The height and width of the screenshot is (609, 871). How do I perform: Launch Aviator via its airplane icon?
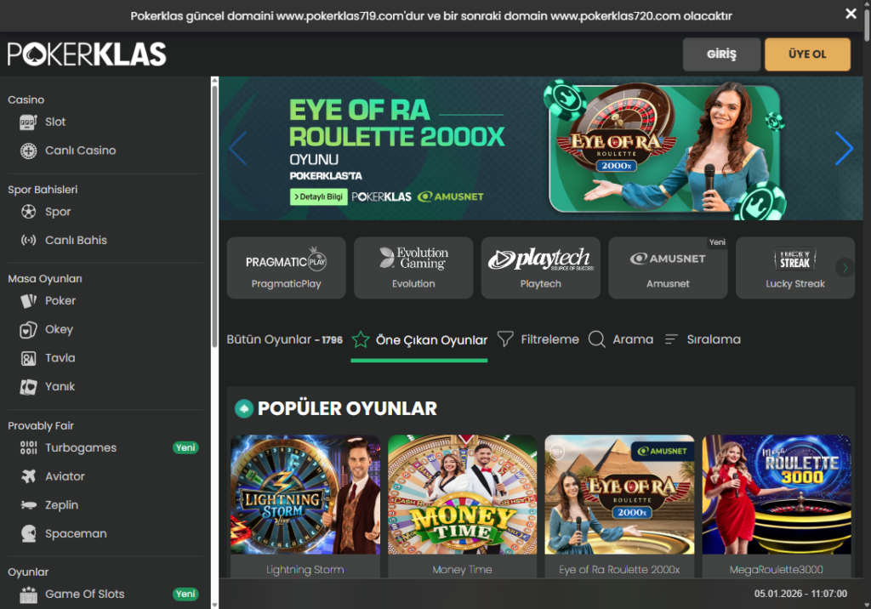click(x=29, y=476)
